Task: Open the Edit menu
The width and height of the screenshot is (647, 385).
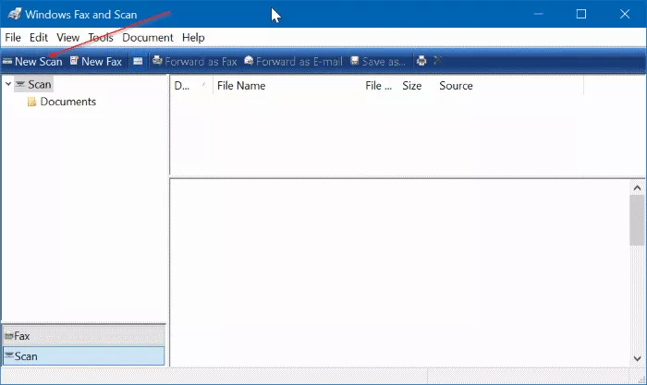Action: 39,38
